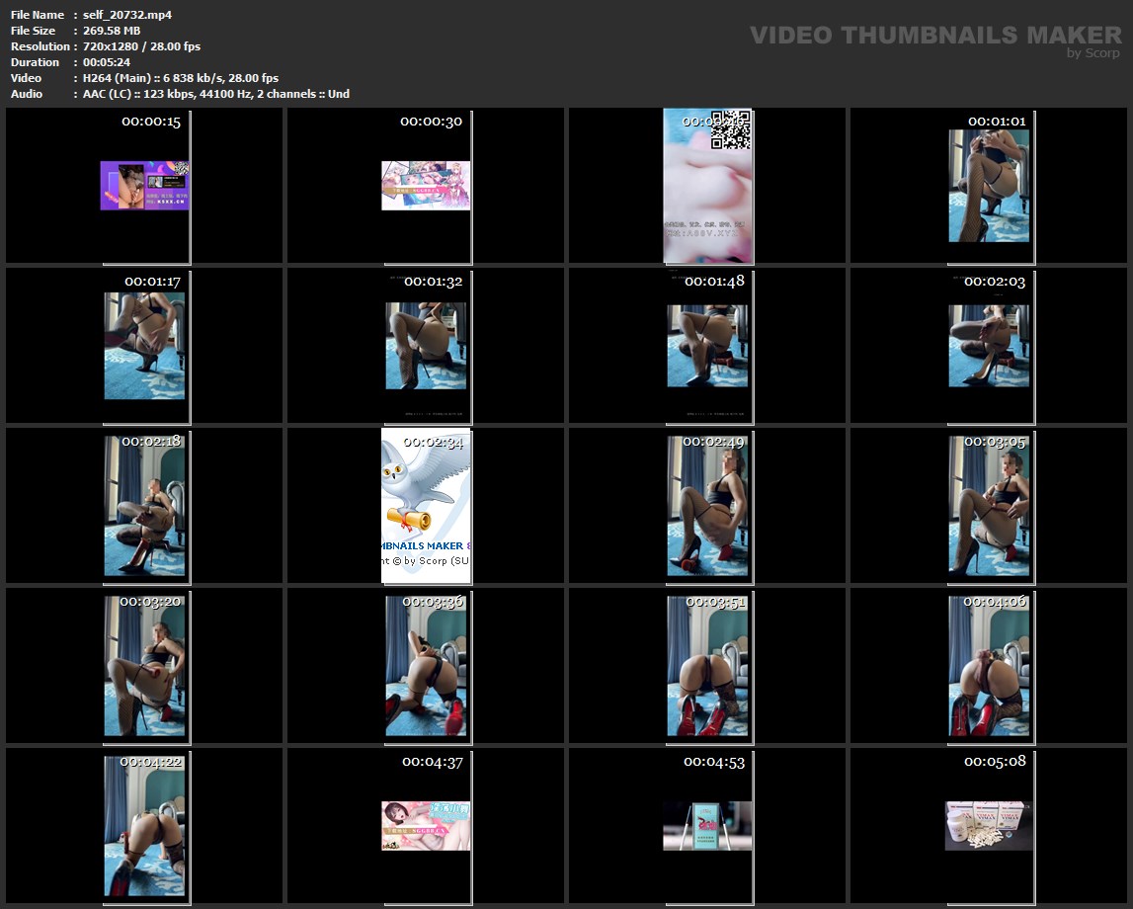The height and width of the screenshot is (909, 1133).
Task: Choose the frame at 00:01:48
Action: (707, 346)
